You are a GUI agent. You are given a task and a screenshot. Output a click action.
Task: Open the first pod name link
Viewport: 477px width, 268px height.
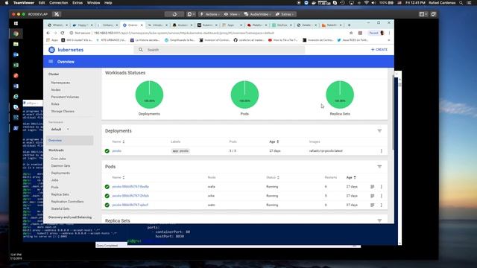coord(130,187)
